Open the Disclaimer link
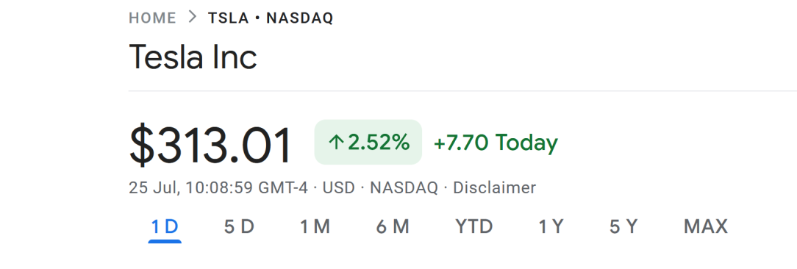This screenshot has width=797, height=269. point(494,187)
